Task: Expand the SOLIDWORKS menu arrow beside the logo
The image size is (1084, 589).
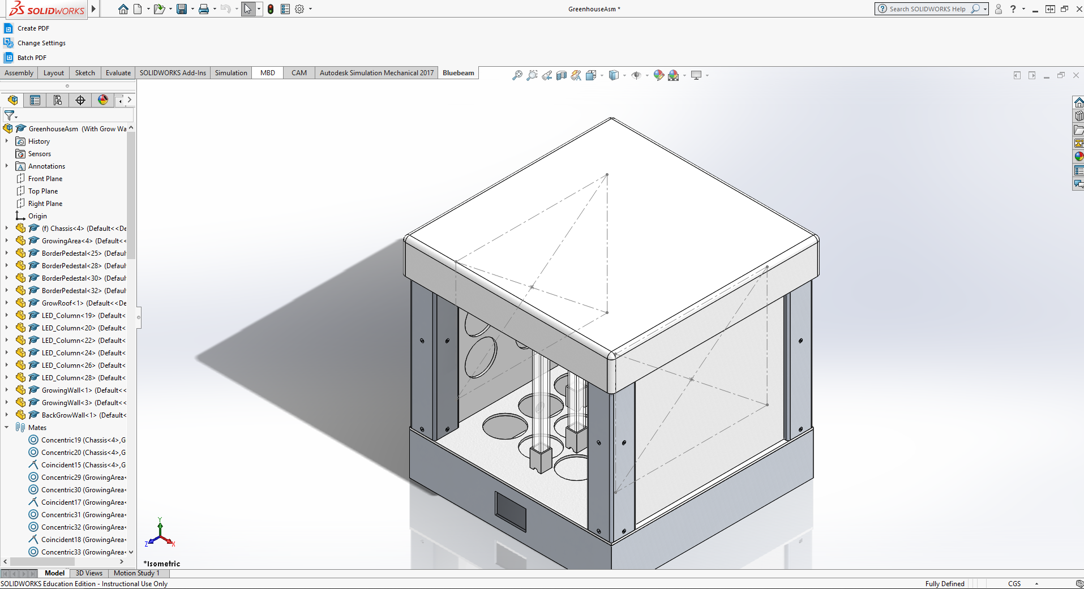Action: click(x=94, y=9)
